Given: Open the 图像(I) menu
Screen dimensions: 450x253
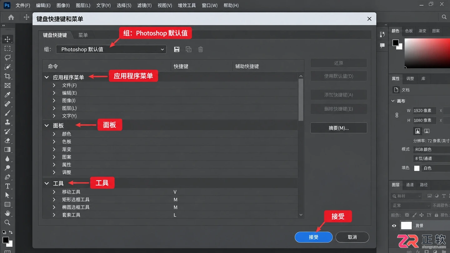Looking at the screenshot, I should click(x=63, y=5).
